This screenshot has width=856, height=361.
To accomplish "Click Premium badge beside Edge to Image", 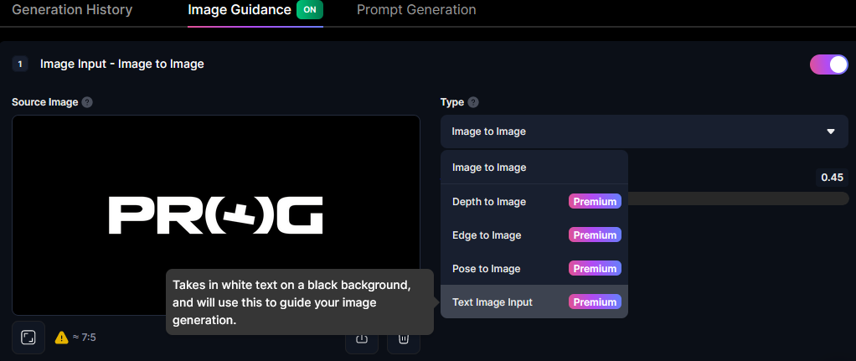I will pyautogui.click(x=595, y=235).
